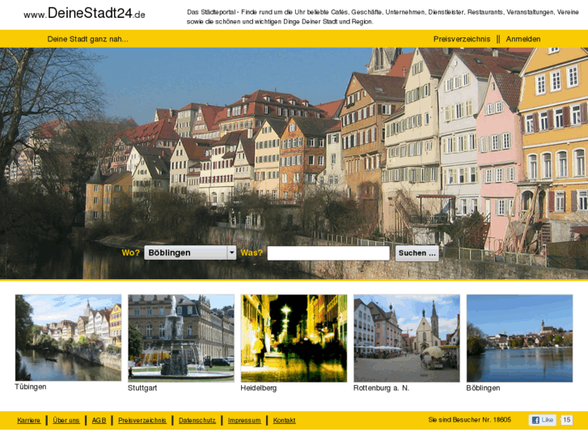Open the Heidelberg night street thumbnail
This screenshot has width=588, height=441.
point(294,338)
